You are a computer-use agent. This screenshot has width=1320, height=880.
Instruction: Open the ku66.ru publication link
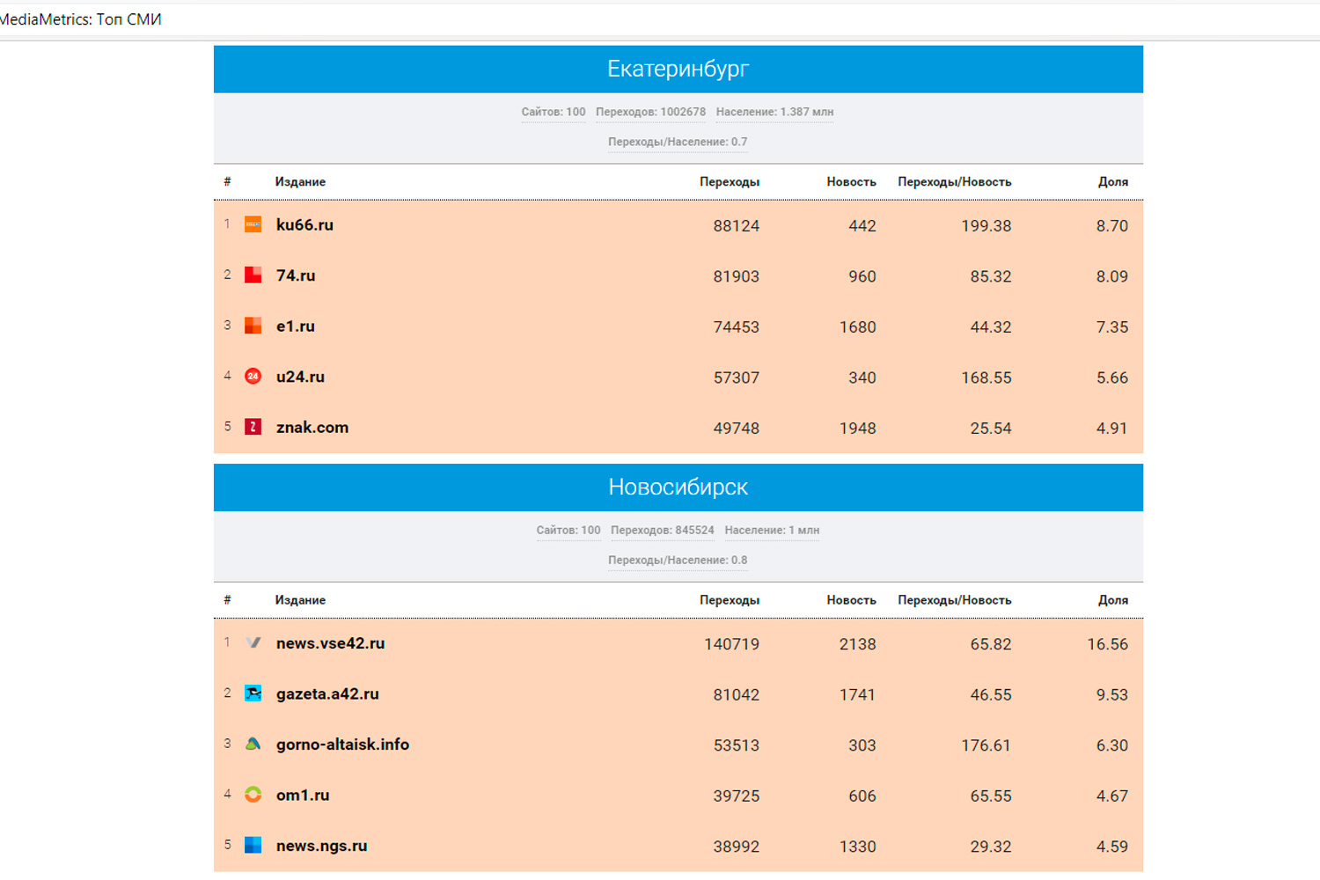304,225
